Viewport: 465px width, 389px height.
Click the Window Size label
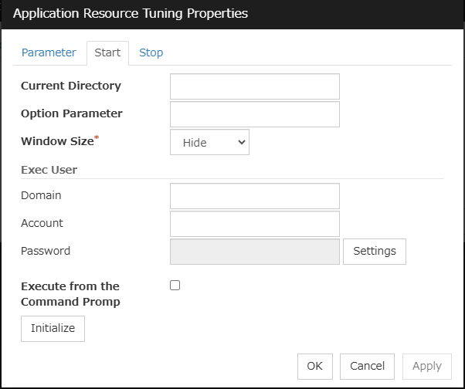click(x=56, y=141)
